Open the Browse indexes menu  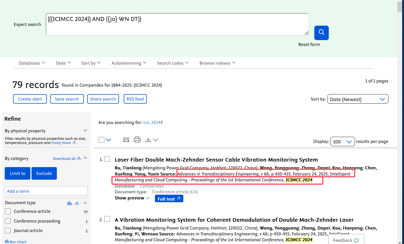[x=218, y=63]
